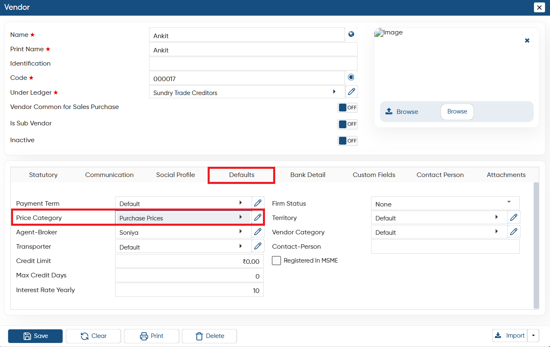Click the regenerate code icon beside Code field
550x347 pixels.
click(x=351, y=77)
